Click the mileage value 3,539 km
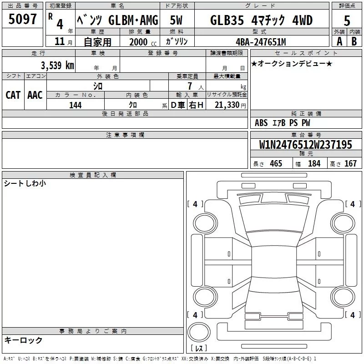Screen dimensions: 364x364 56,65
